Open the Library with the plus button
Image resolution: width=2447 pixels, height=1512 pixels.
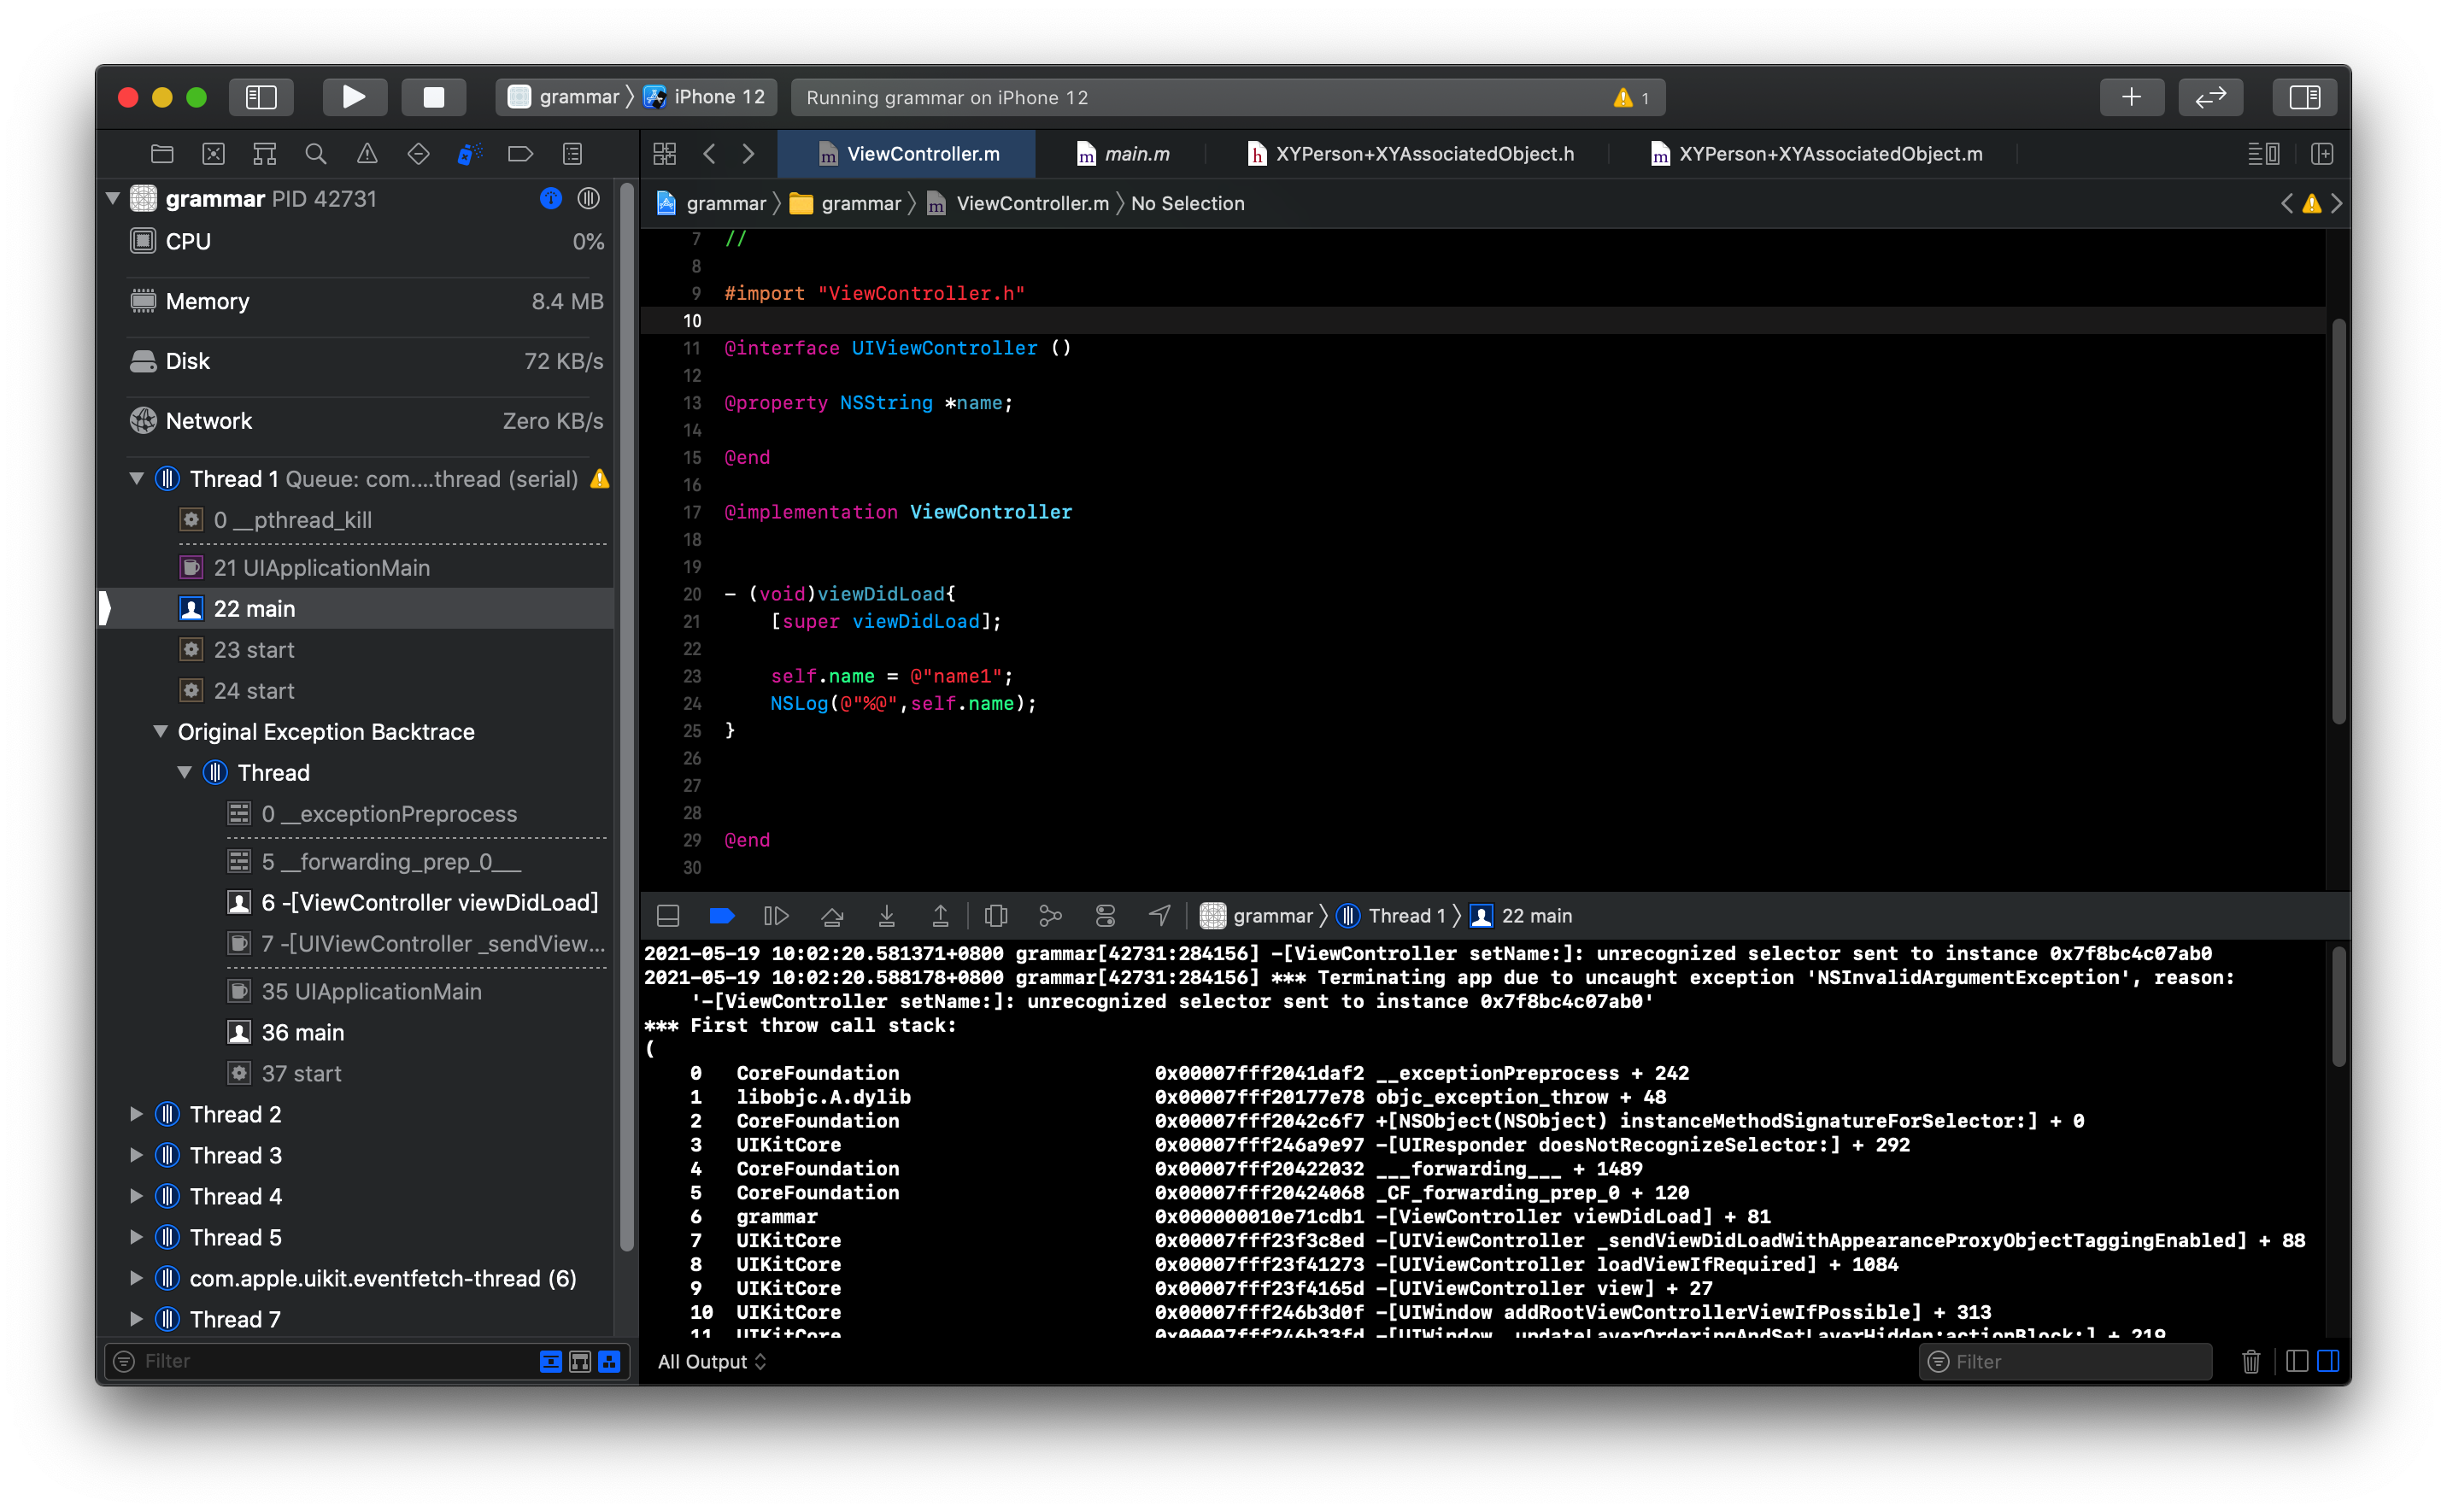point(2132,97)
